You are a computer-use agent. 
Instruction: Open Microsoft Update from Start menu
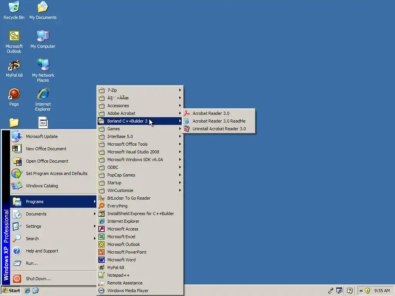tap(53, 136)
